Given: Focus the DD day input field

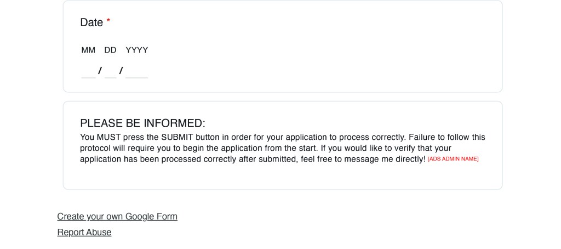Looking at the screenshot, I should (x=111, y=71).
